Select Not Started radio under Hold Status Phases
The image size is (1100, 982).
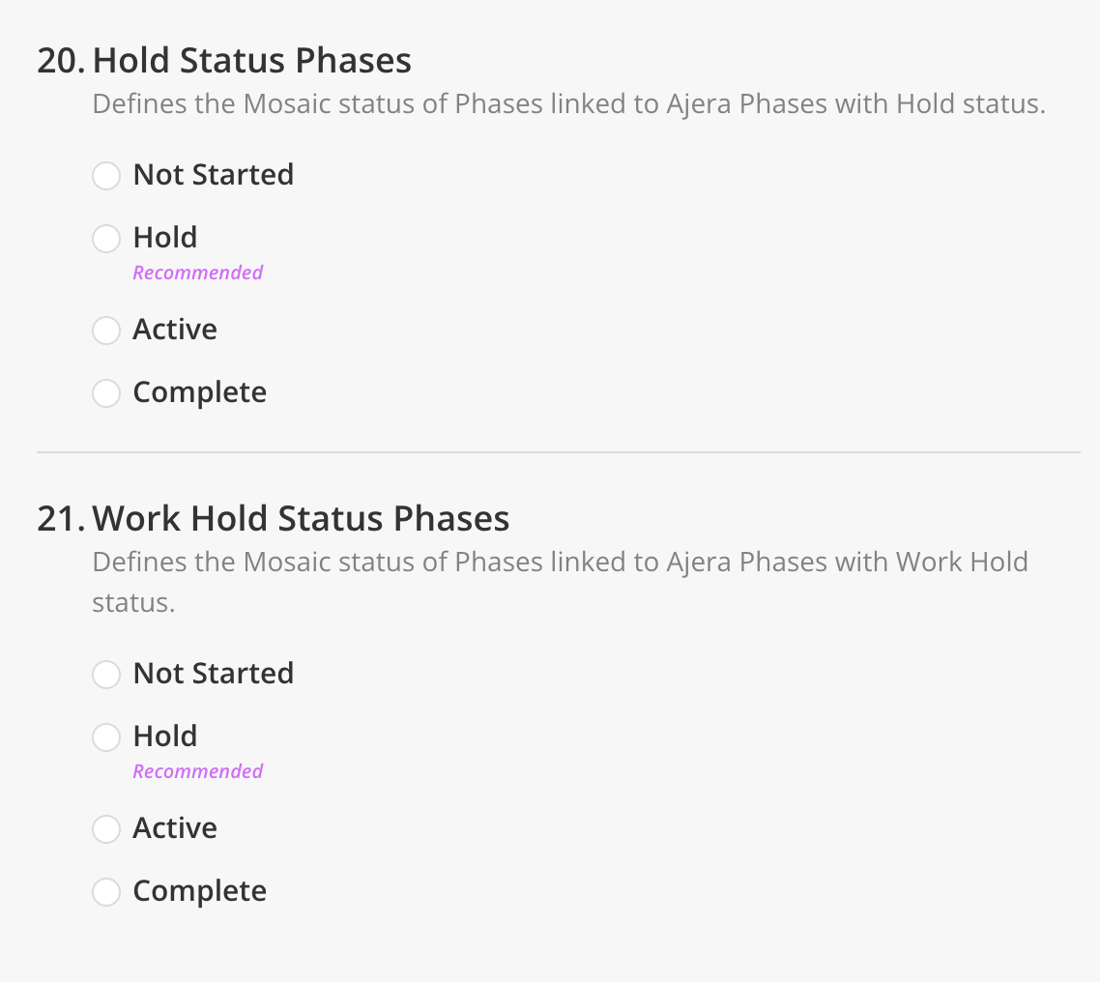point(106,175)
